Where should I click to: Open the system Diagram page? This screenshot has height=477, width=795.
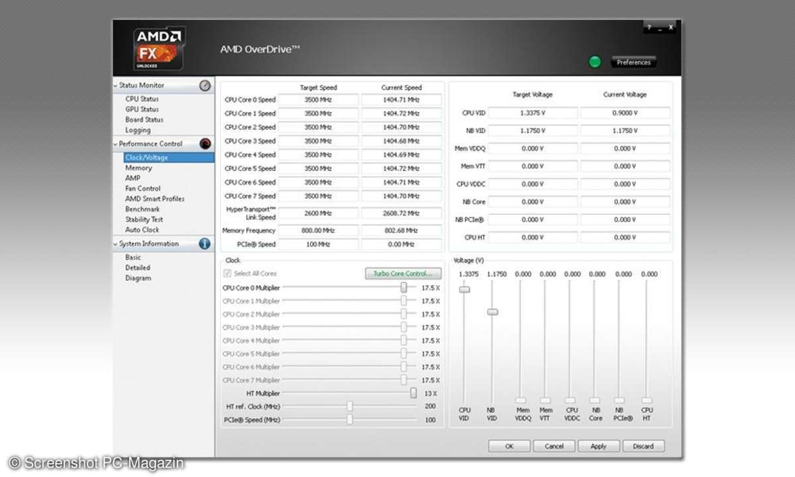pos(138,278)
